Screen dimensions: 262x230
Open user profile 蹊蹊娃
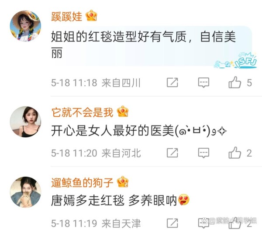pos(67,16)
